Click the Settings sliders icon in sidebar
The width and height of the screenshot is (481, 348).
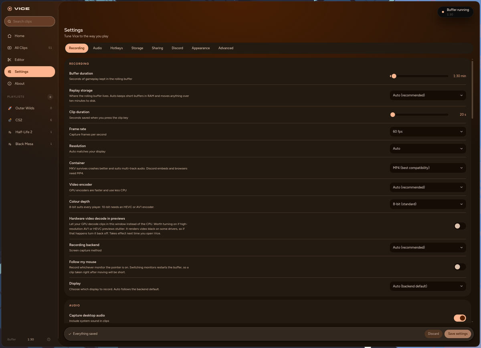pos(10,71)
